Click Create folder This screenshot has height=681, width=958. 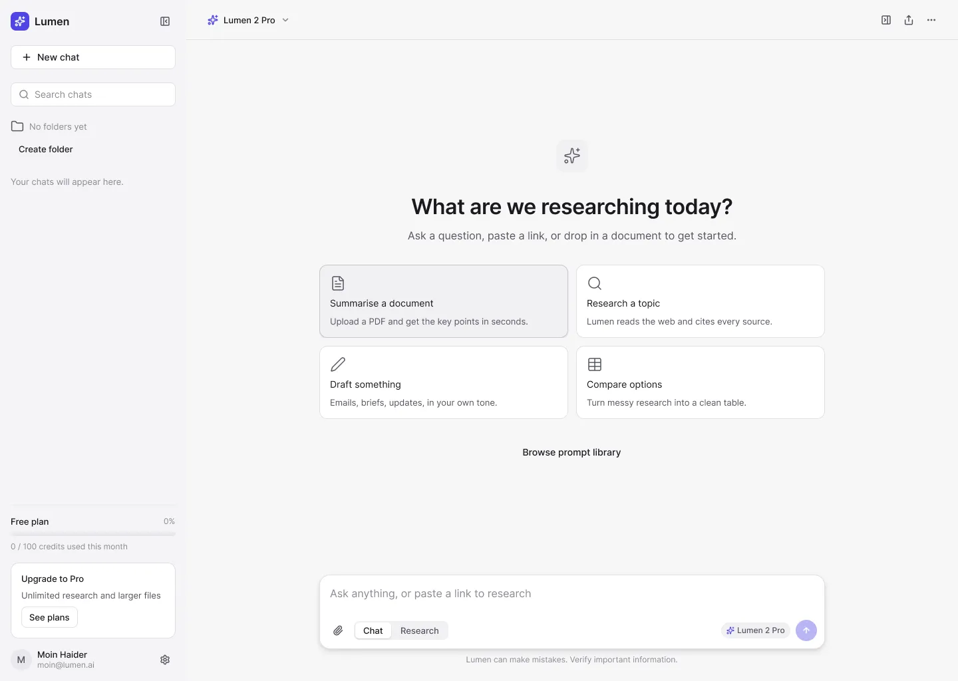46,149
